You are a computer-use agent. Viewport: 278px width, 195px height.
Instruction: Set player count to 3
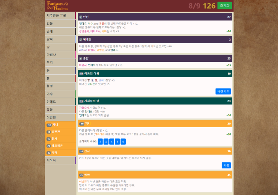106,142
